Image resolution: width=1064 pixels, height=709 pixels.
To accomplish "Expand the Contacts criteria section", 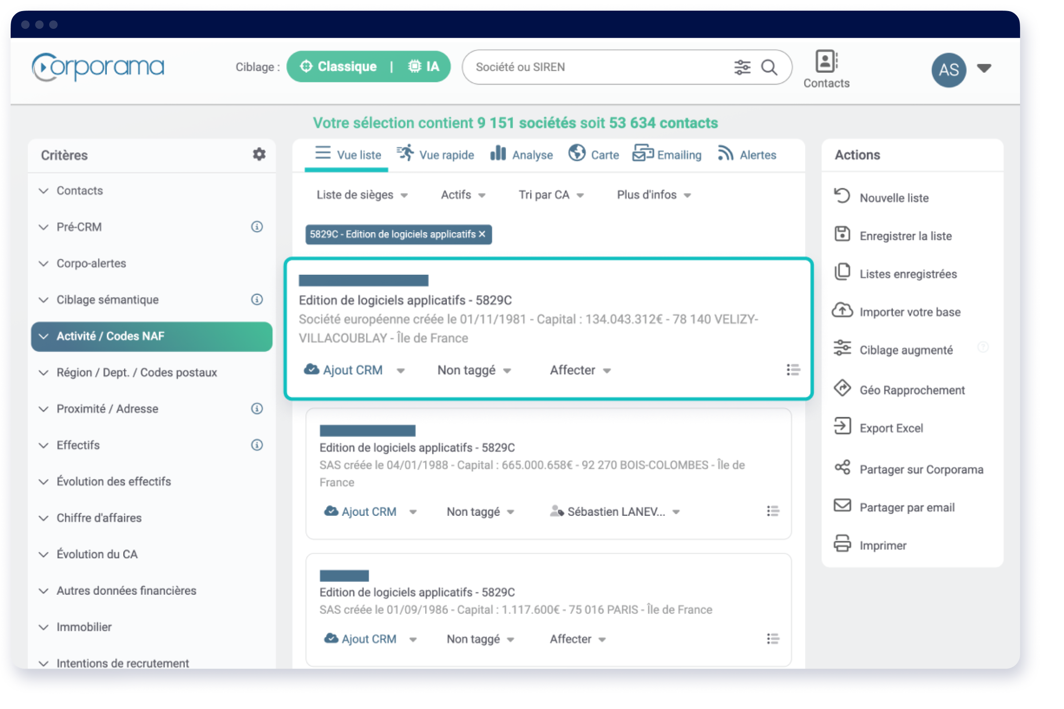I will [x=152, y=191].
